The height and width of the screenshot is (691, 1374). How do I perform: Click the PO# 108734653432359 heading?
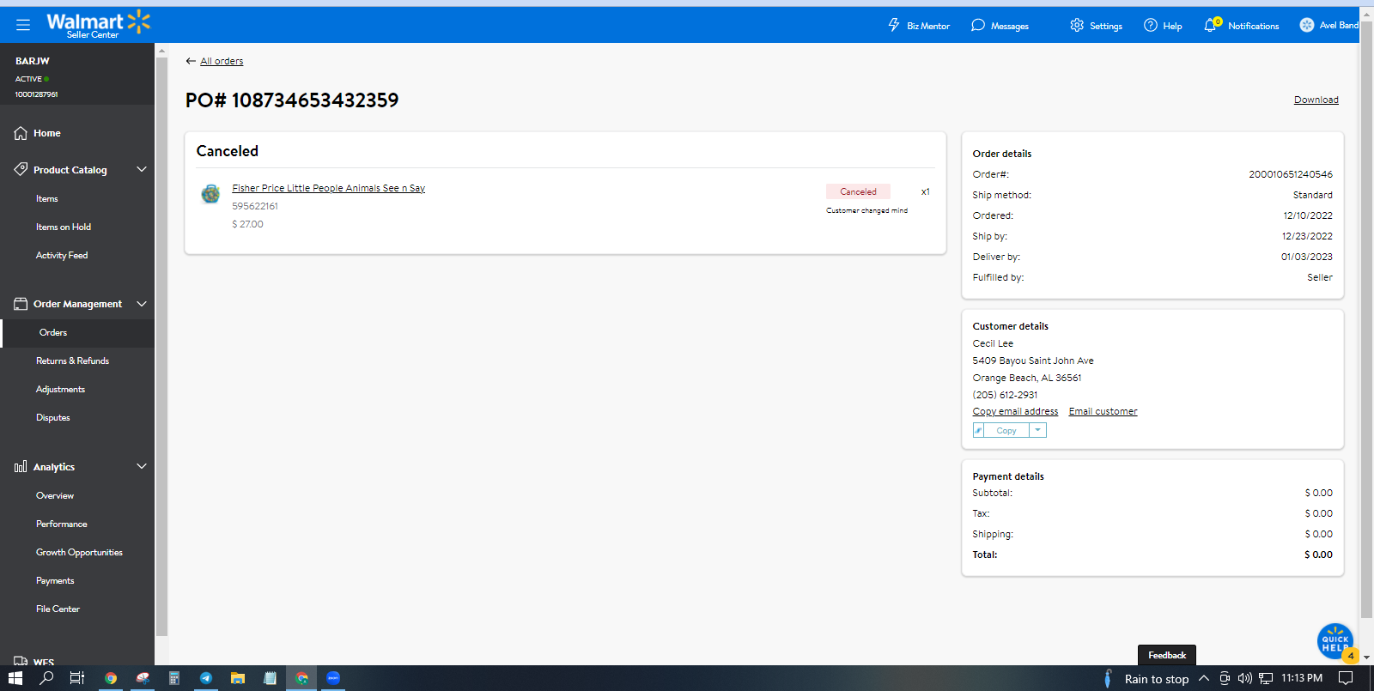click(x=292, y=100)
